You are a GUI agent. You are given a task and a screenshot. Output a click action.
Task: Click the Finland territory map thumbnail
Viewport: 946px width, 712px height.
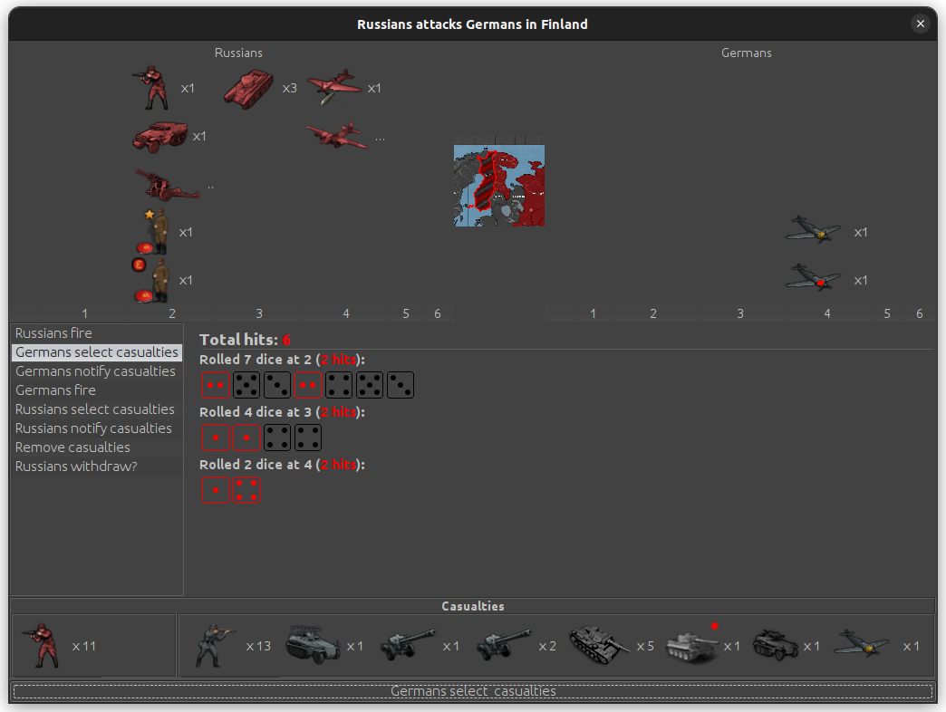[x=499, y=185]
